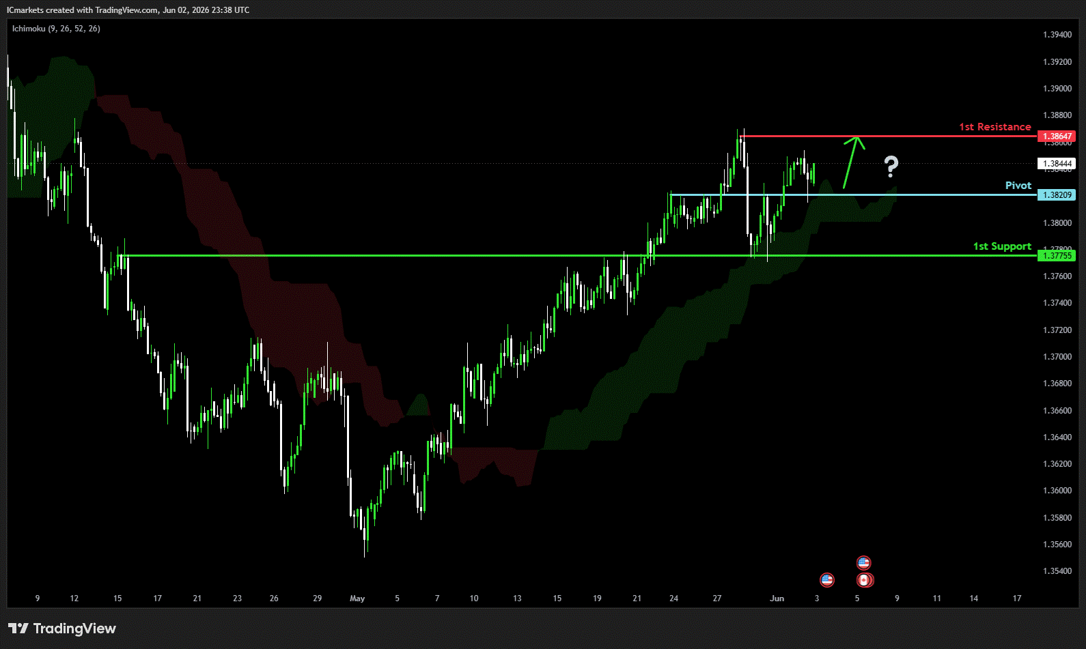The image size is (1086, 649).
Task: Click the green 1.37755 support price tag
Action: [1057, 256]
